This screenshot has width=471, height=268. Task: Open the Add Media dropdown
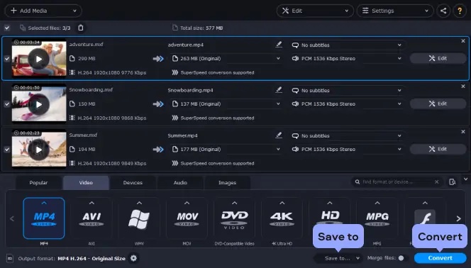pos(43,11)
